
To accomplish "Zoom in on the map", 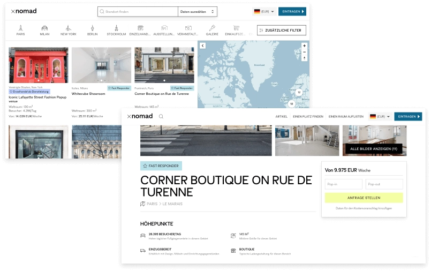I will 304,46.
